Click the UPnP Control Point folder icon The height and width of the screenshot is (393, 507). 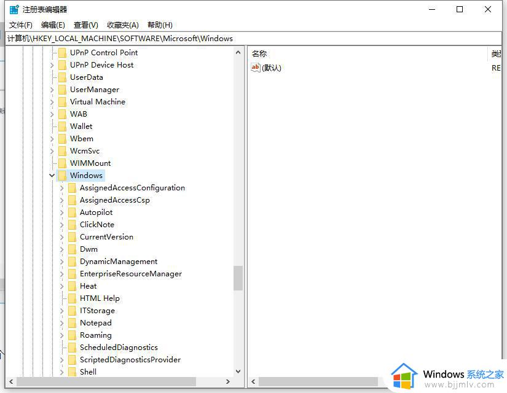63,53
